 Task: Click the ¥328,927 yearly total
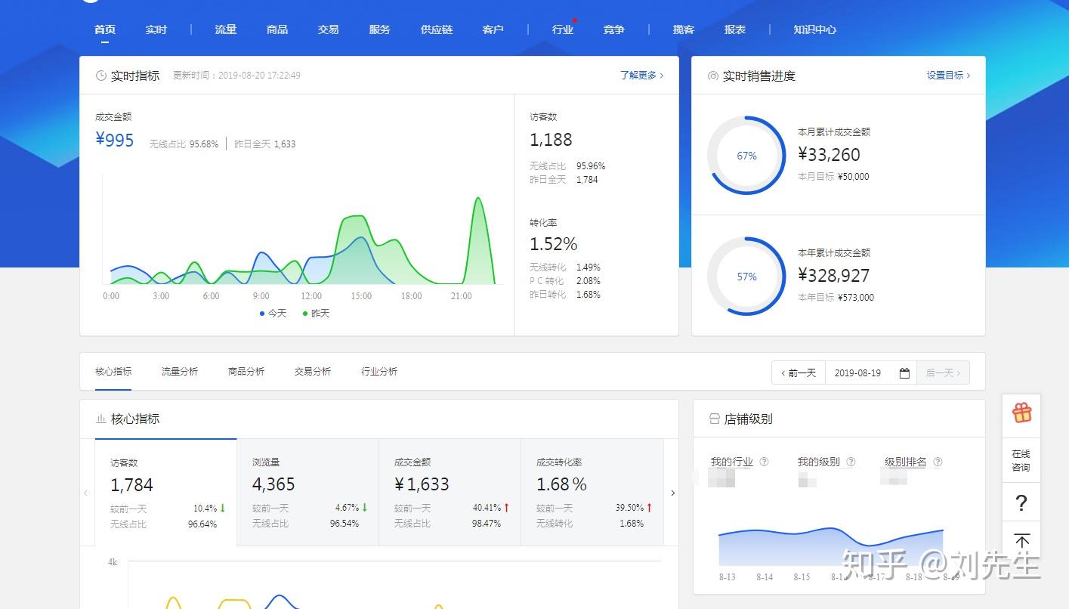pos(833,276)
